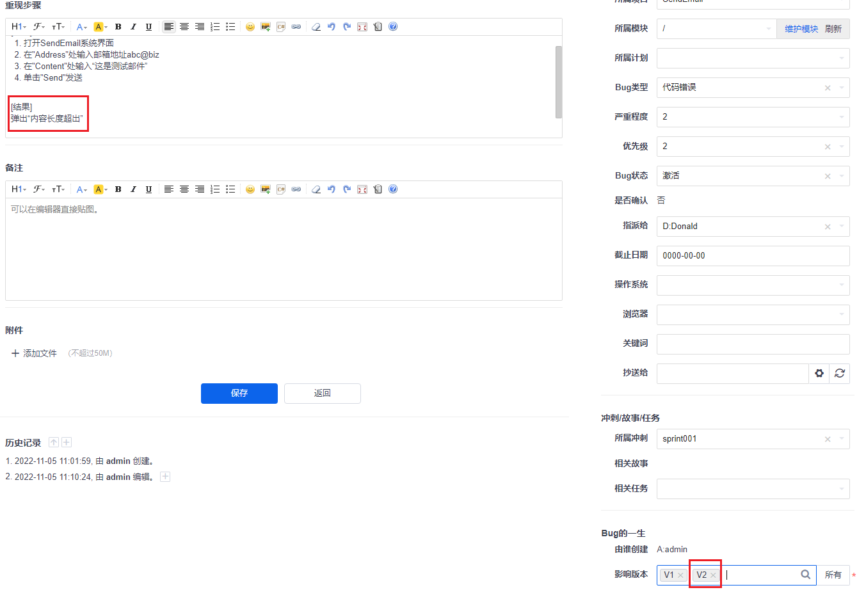Insert code block in 重现步骤 editor
The image size is (866, 590).
pyautogui.click(x=281, y=27)
